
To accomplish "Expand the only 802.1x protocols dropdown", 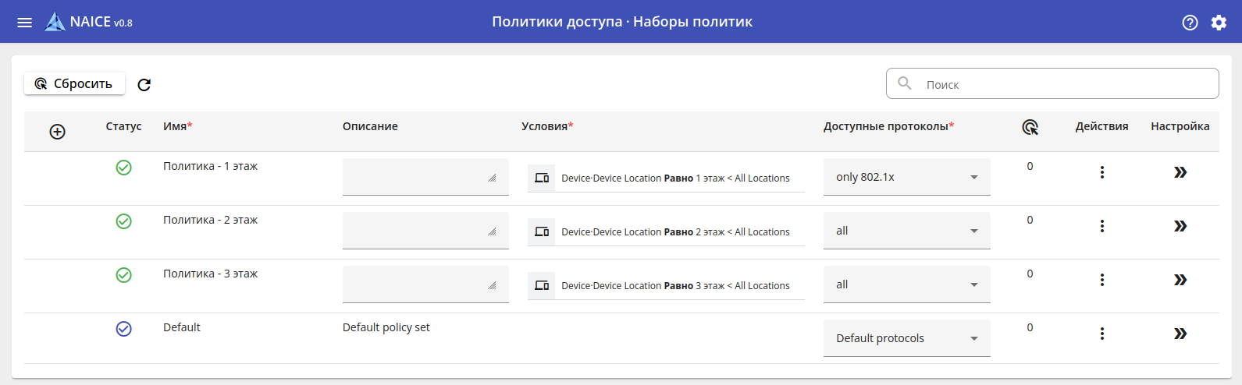I will coord(906,177).
